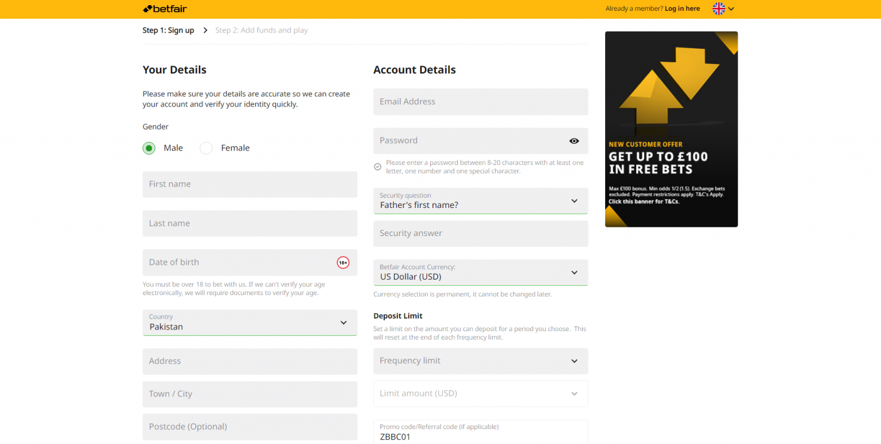The image size is (881, 444).
Task: Click the 'Account Details' heading
Action: coord(414,70)
